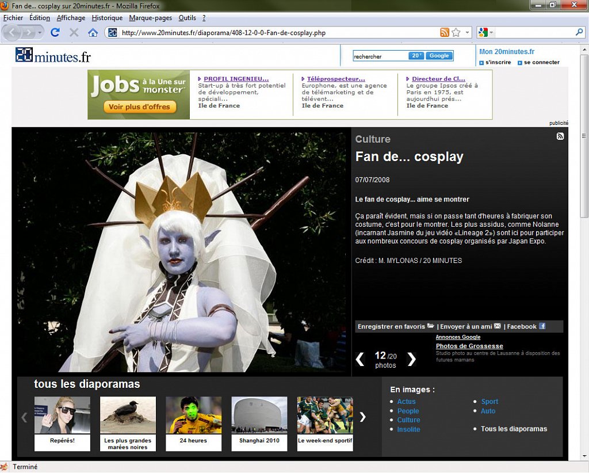Click the magnifier icon in the browser search box
This screenshot has height=473, width=589.
(579, 33)
